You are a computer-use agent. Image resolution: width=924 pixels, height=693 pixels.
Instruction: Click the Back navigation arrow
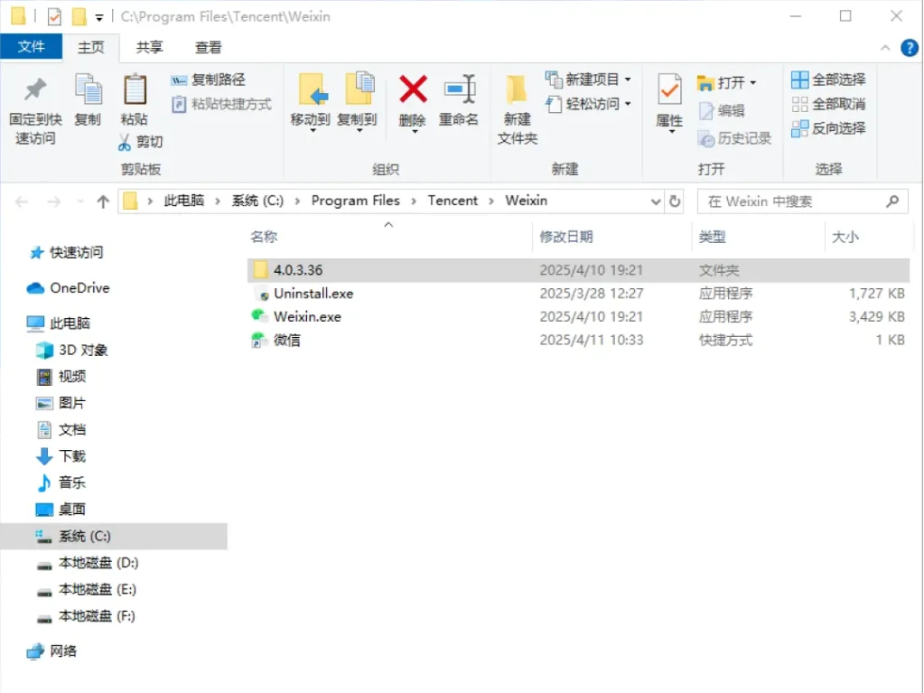coord(22,202)
